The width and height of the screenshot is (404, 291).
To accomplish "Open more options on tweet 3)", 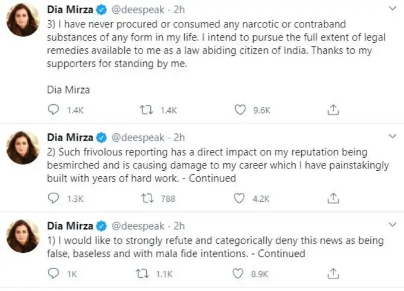I will click(x=391, y=10).
